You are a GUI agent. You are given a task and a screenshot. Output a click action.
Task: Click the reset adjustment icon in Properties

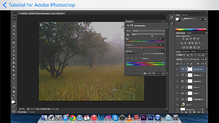[x=154, y=73]
